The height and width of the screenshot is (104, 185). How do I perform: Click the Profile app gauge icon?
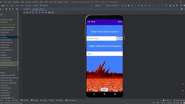pos(139,5)
